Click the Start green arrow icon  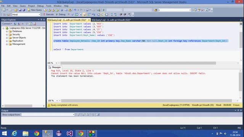click(x=104, y=10)
